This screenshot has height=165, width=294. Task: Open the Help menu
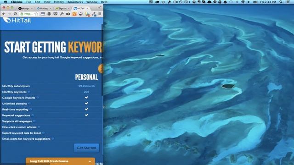click(x=104, y=2)
